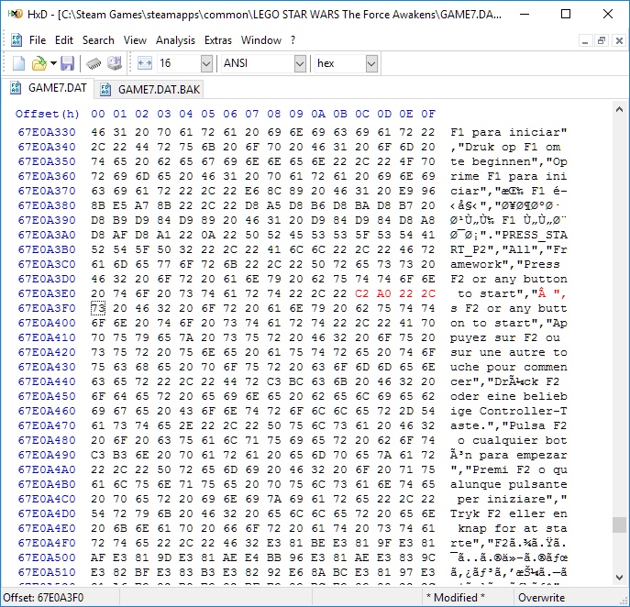Open main memory (RAM chip) icon
Screen dimensions: 630x607
94,63
